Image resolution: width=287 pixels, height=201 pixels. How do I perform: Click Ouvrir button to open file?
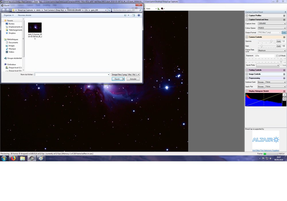117,79
